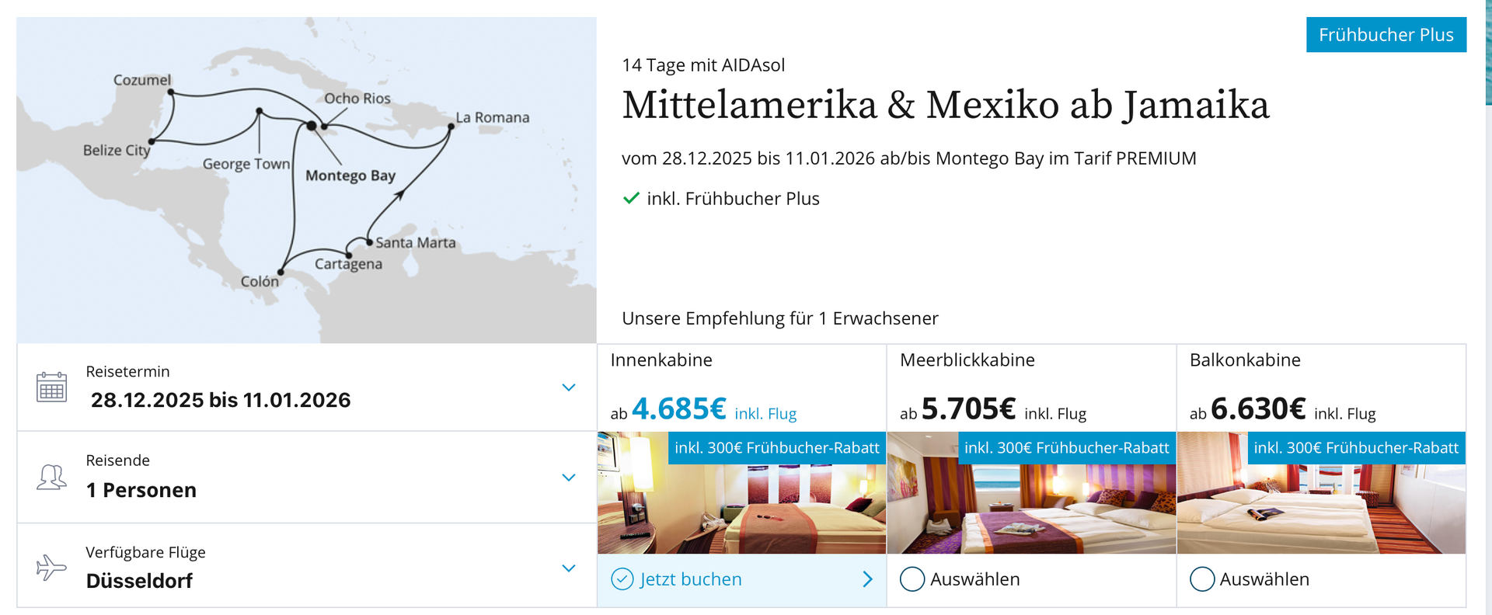
Task: Click the airplane icon beside Verfügbare Flüge
Action: (x=51, y=567)
